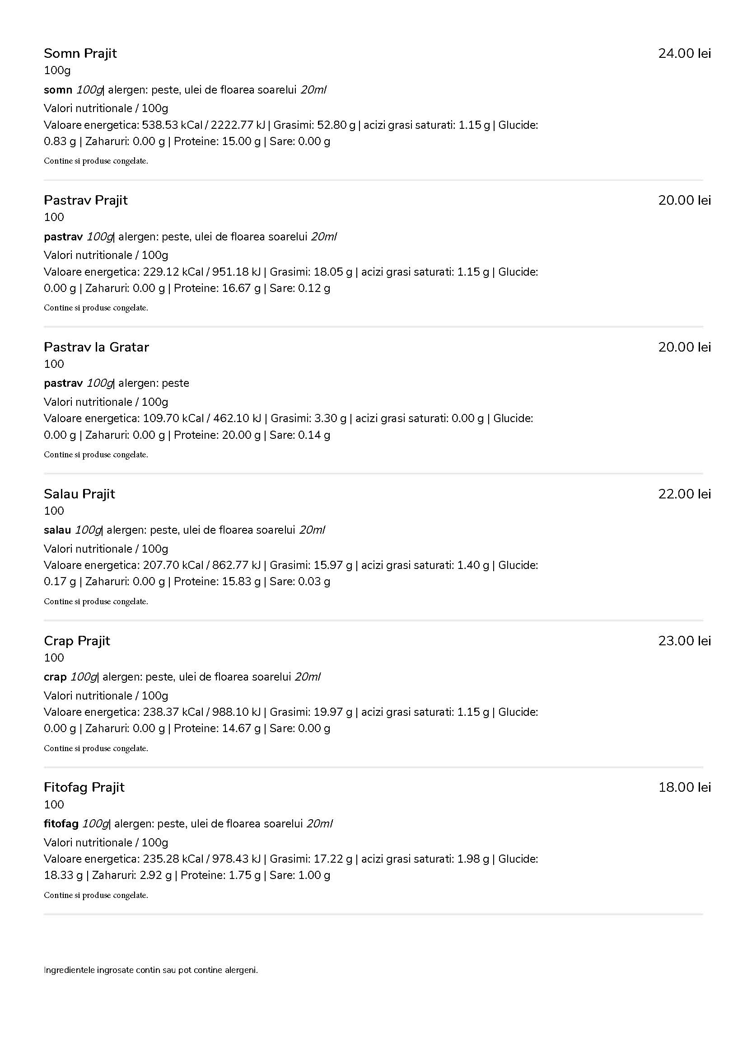747x1057 pixels.
Task: Click the bold somn ingredient word
Action: [58, 90]
